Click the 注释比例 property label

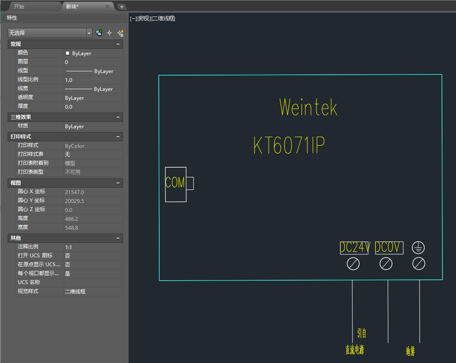point(28,247)
